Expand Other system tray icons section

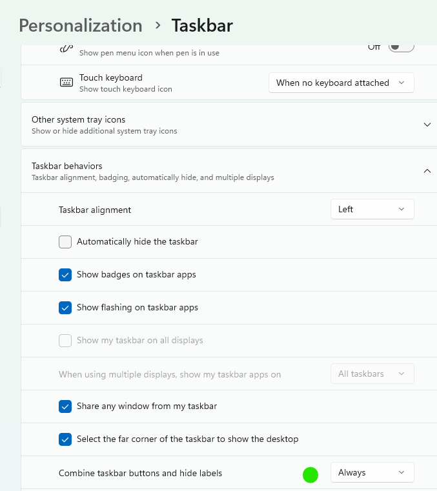click(427, 125)
